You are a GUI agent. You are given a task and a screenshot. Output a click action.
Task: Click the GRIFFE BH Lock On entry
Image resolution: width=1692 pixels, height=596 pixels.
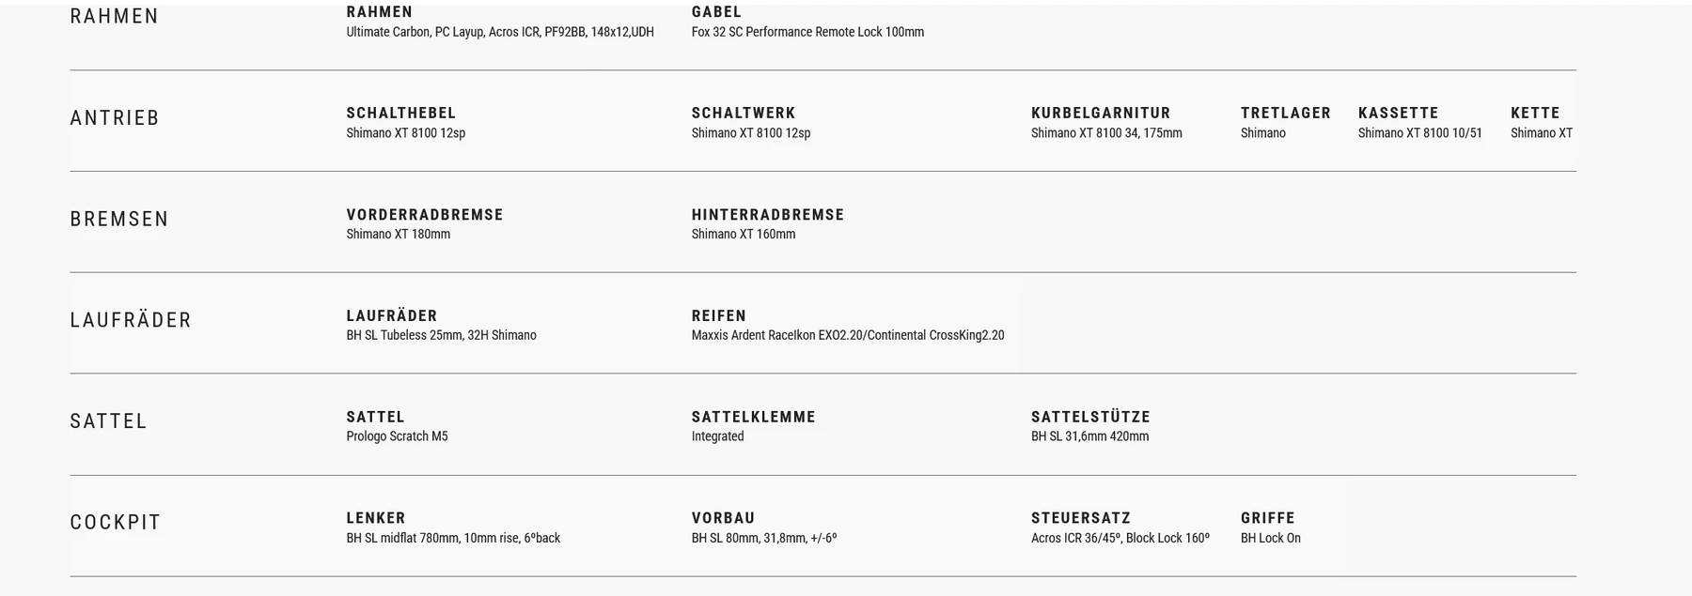click(1271, 539)
